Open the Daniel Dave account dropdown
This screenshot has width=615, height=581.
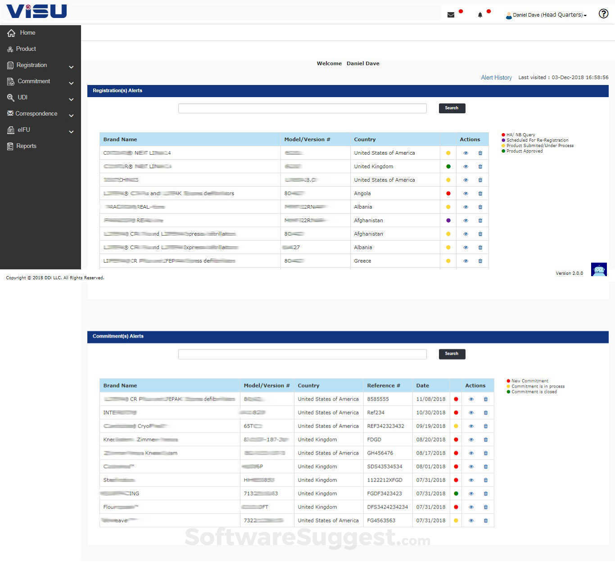tap(546, 14)
